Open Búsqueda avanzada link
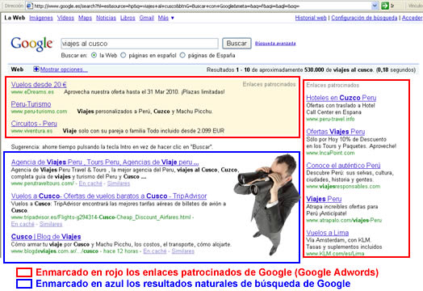Viewport: 423px width, 291px height. [275, 43]
